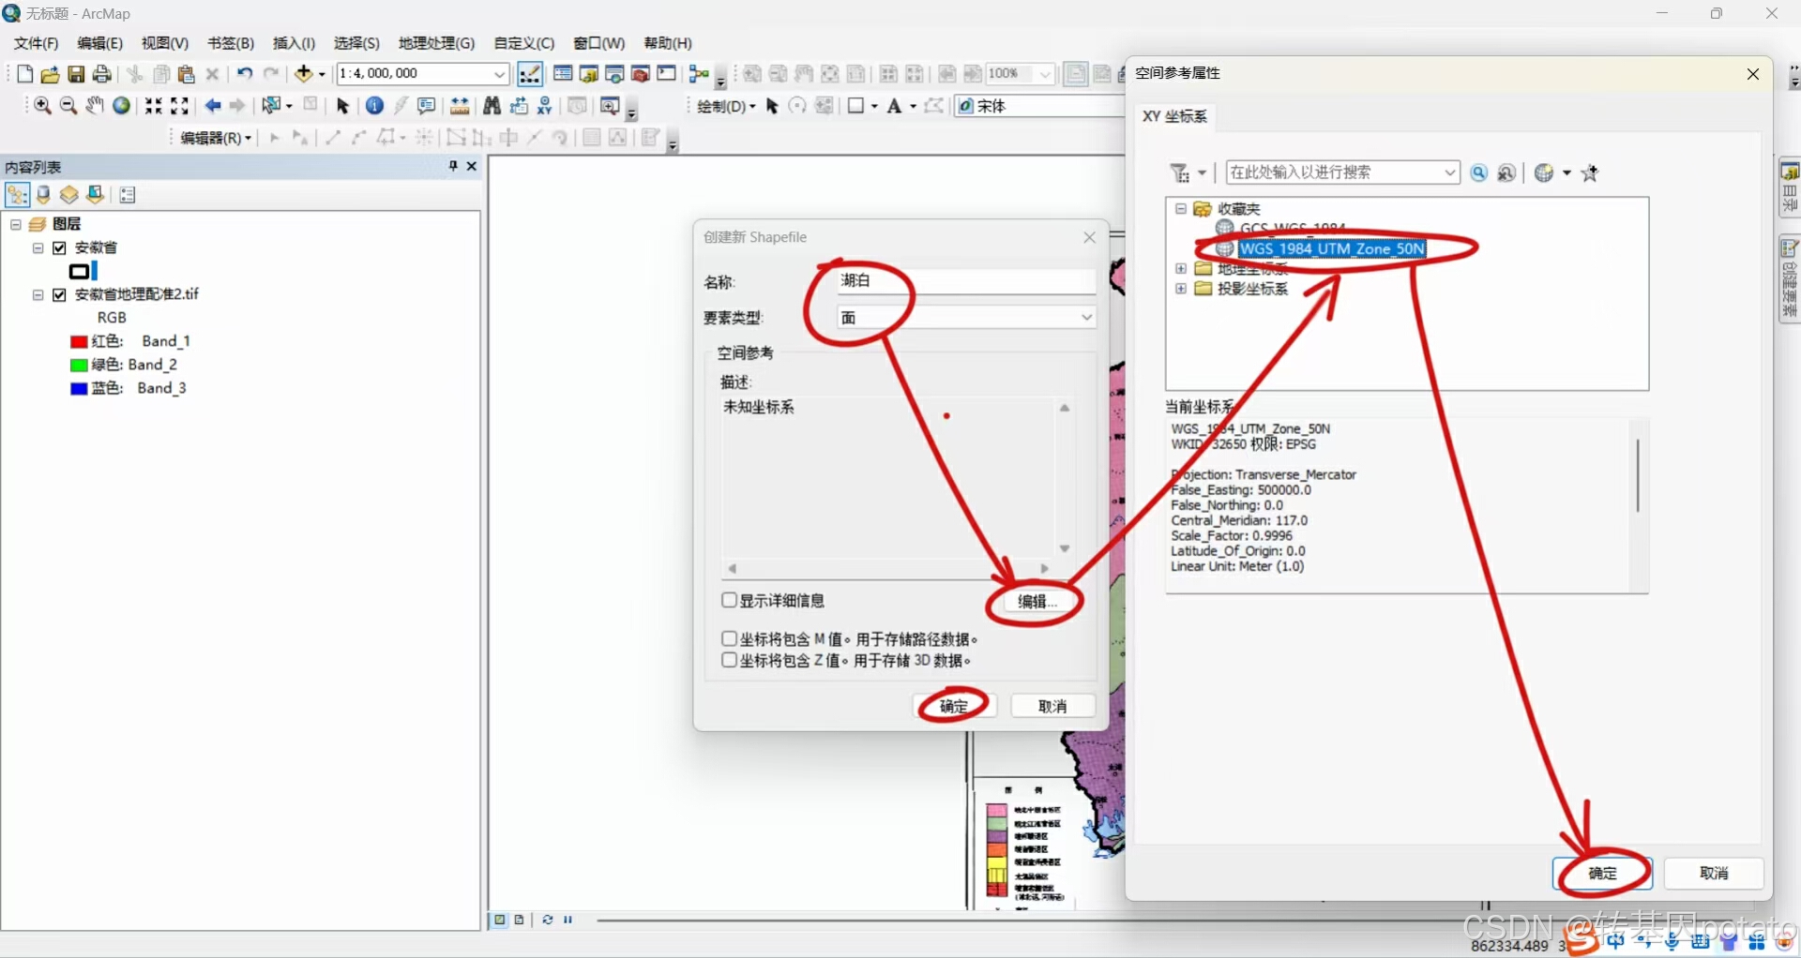The height and width of the screenshot is (958, 1801).
Task: Open the ArcToolbox red toolbox icon
Action: point(641,73)
